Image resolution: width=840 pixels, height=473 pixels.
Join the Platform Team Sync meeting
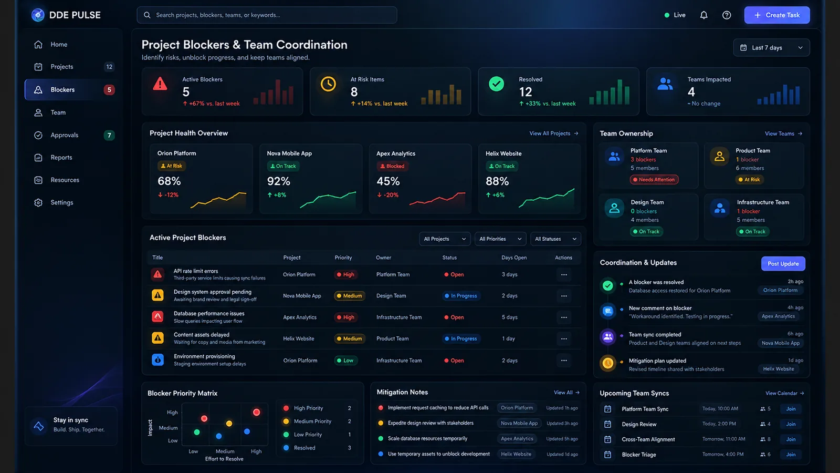click(x=791, y=409)
